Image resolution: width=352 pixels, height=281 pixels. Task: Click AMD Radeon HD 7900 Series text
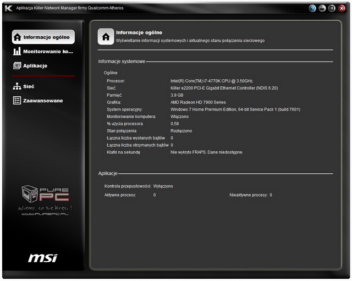(198, 102)
